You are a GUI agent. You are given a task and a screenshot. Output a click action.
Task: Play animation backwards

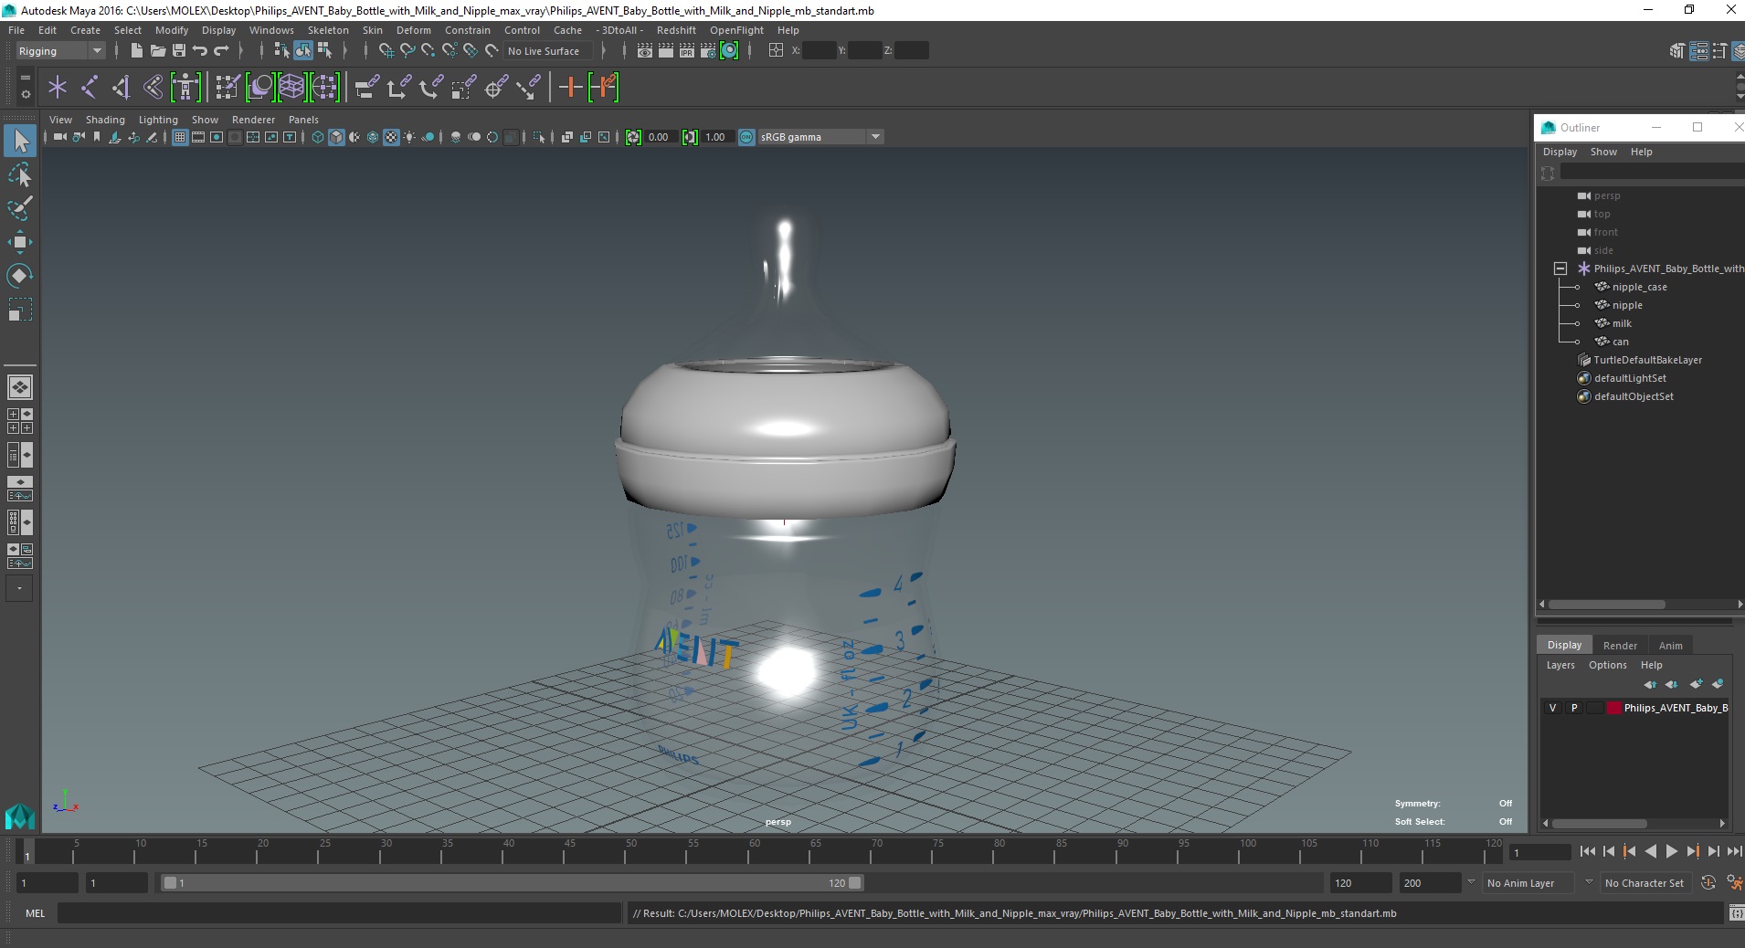click(x=1650, y=851)
